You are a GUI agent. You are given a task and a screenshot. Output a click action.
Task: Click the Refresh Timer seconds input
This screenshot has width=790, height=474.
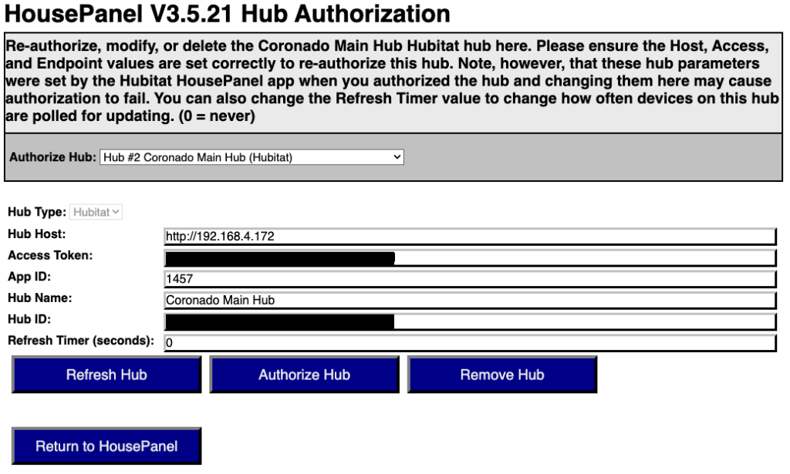[x=470, y=343]
